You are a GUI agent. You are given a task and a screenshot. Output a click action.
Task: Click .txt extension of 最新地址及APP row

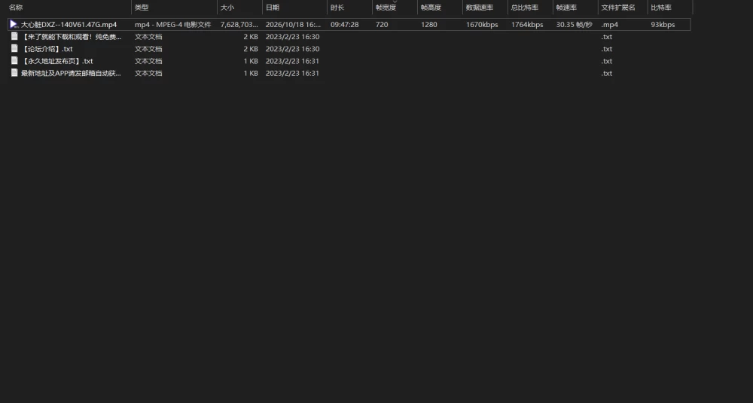point(606,74)
